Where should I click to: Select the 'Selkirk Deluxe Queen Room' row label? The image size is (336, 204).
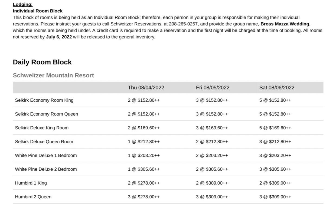[x=44, y=142]
